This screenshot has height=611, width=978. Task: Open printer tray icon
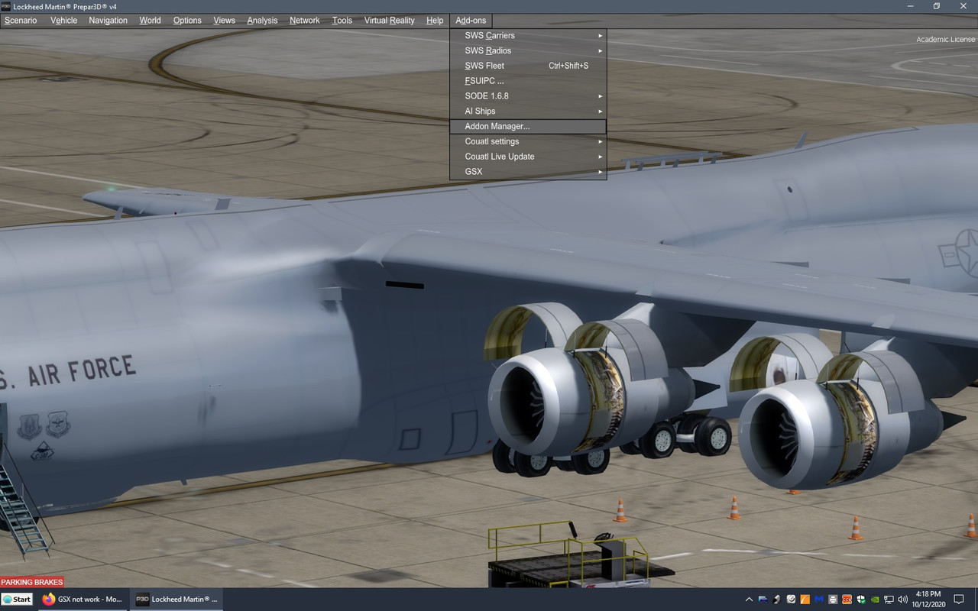(x=833, y=600)
